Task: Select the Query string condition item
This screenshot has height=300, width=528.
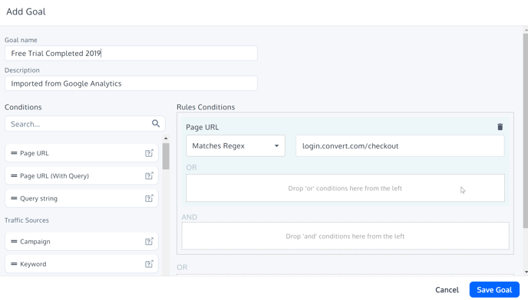Action: [x=81, y=198]
